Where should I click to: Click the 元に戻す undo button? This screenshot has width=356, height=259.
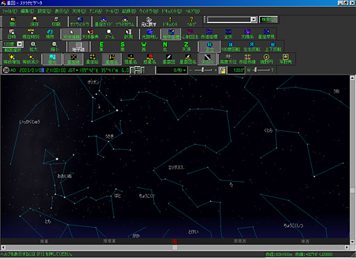click(149, 22)
